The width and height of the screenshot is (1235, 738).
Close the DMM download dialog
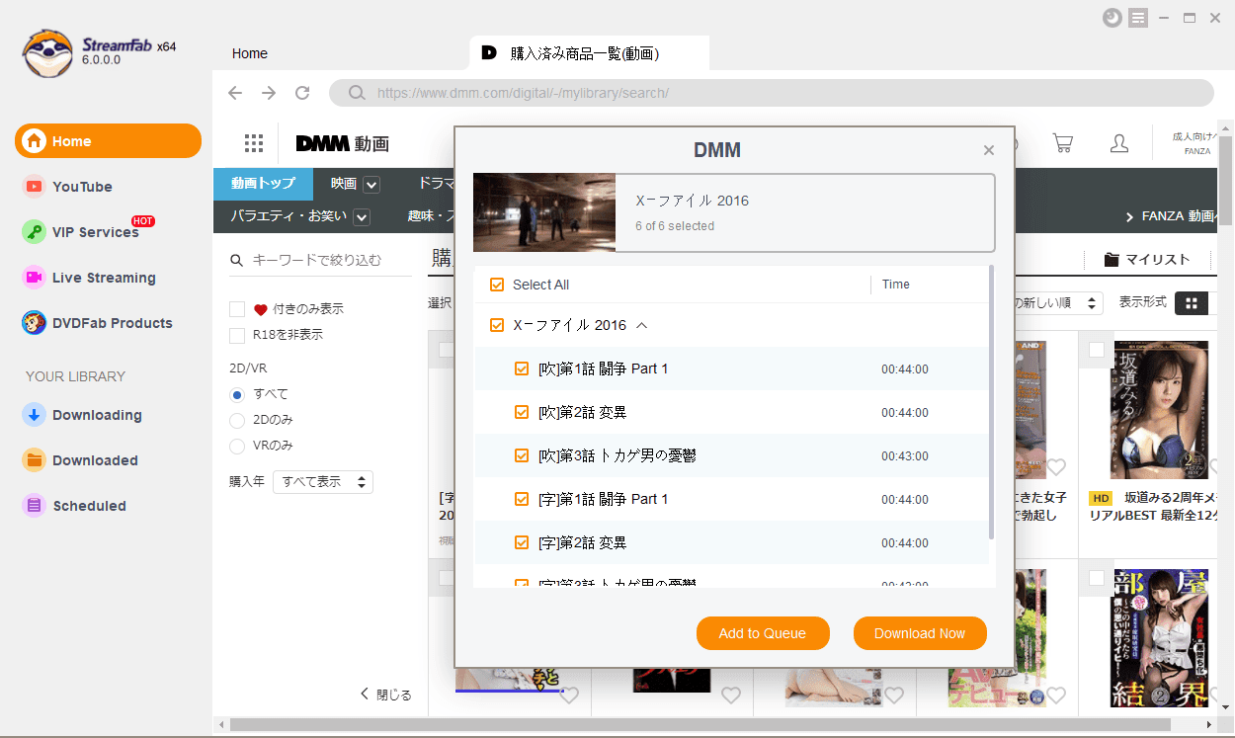click(x=988, y=150)
